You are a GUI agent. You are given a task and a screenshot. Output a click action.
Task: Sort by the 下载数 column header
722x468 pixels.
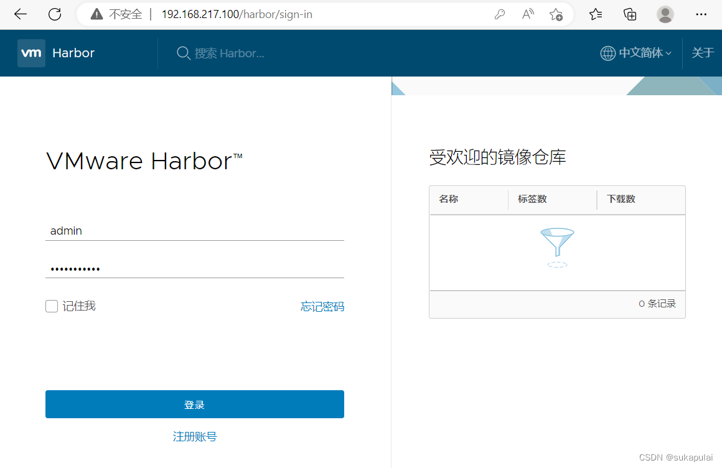tap(621, 199)
